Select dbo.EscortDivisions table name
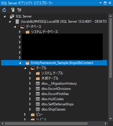 tap(56, 89)
